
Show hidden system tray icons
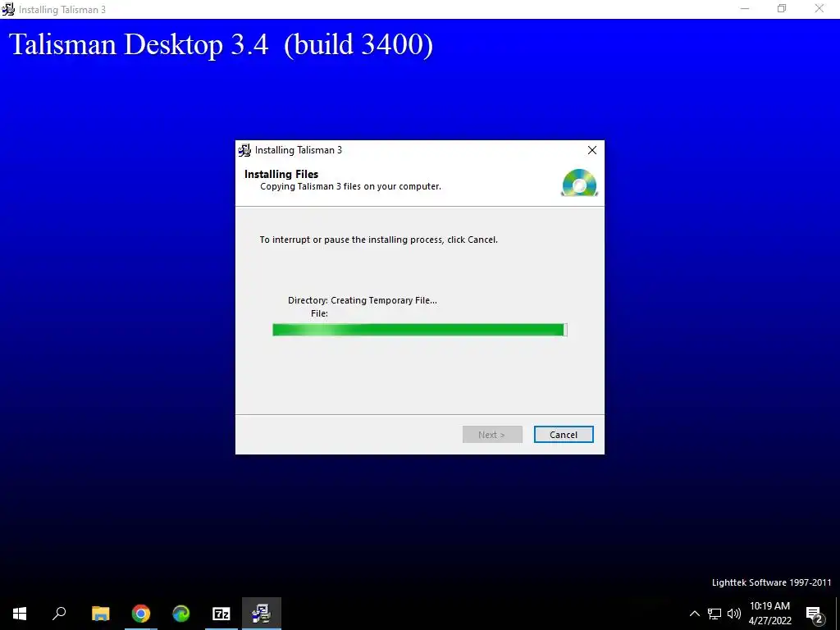coord(694,614)
